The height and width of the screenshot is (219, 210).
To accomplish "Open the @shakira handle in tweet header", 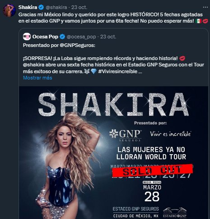I will [56, 7].
